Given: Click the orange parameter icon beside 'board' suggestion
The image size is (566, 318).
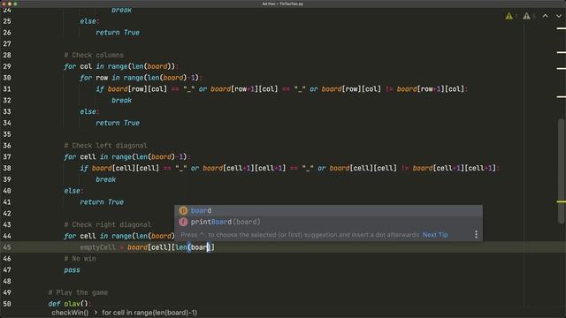Looking at the screenshot, I should pos(183,210).
